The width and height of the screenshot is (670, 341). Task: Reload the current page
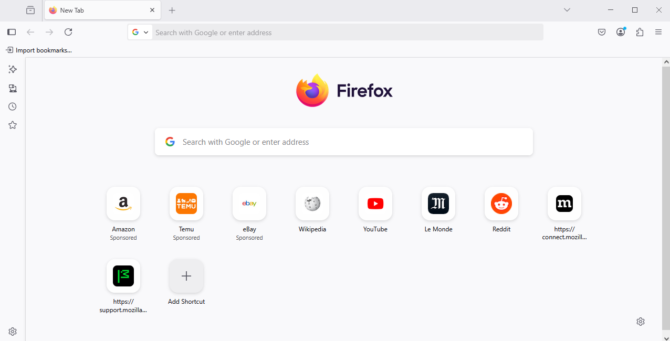click(x=68, y=32)
